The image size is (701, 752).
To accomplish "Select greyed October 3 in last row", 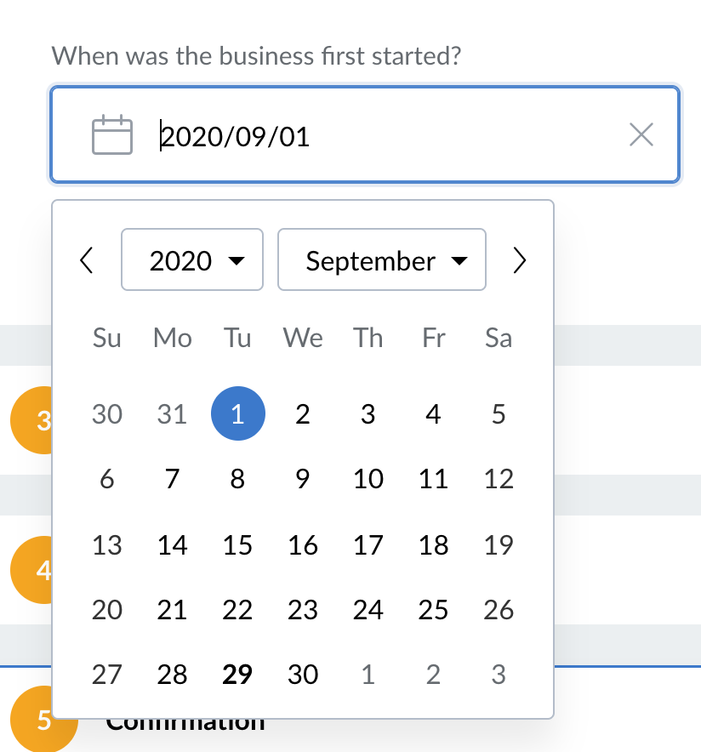I will (x=499, y=675).
